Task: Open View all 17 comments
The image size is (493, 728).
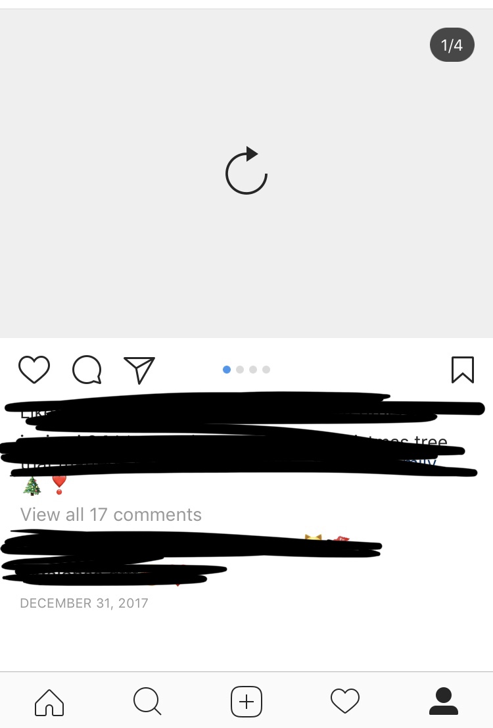Action: (x=111, y=514)
